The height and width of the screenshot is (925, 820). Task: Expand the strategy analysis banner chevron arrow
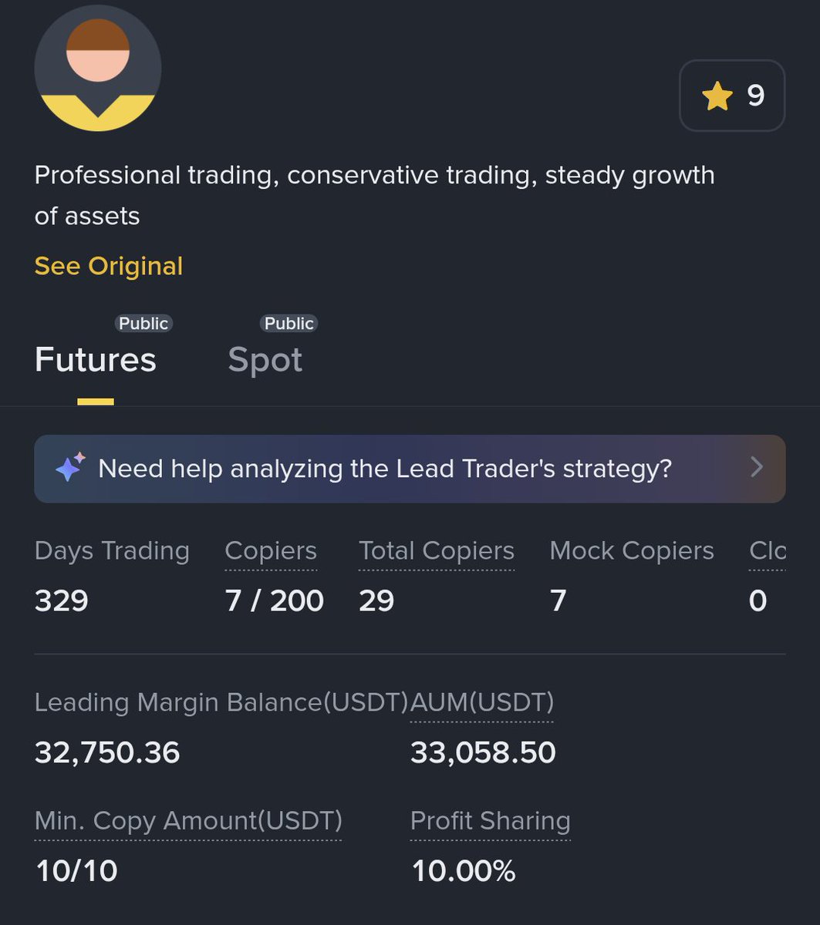757,467
